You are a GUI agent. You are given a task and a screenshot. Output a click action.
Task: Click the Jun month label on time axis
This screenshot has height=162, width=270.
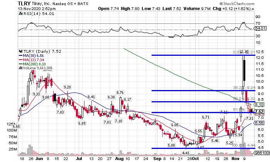pyautogui.click(x=39, y=159)
